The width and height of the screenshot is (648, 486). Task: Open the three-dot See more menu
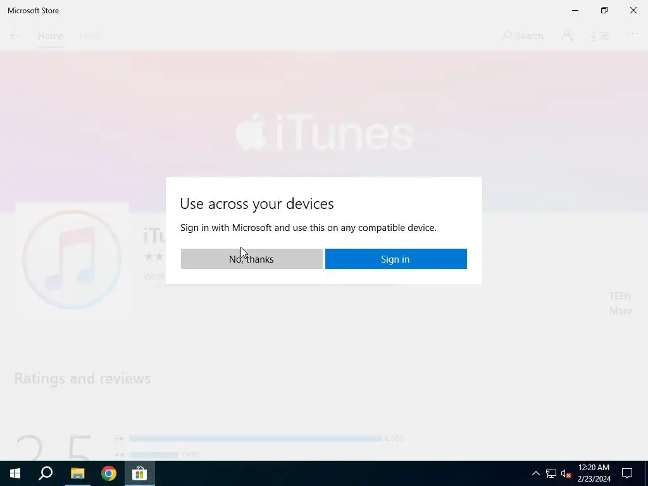(632, 34)
